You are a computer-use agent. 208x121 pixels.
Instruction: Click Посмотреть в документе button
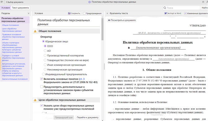point(122,20)
